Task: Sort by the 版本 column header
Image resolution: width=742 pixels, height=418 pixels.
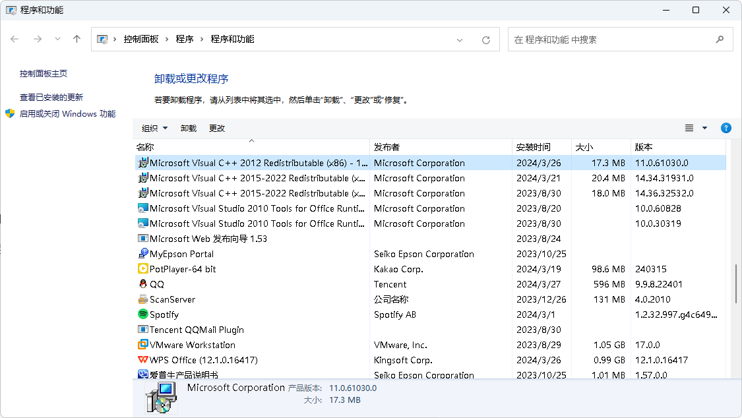Action: click(679, 147)
